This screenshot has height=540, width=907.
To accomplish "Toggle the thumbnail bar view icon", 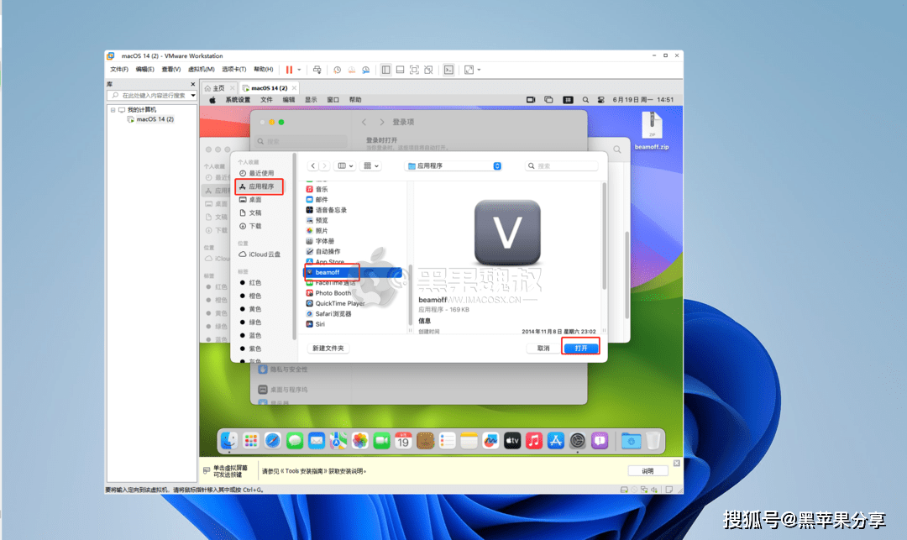I will (x=401, y=70).
